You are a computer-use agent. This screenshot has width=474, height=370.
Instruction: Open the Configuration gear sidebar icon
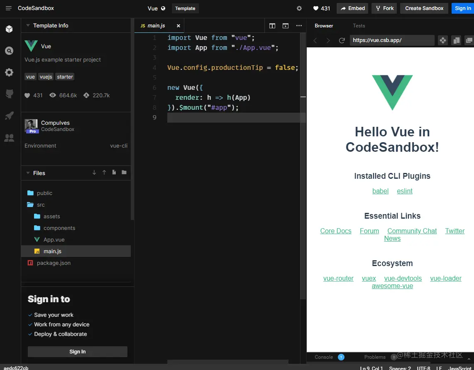9,72
